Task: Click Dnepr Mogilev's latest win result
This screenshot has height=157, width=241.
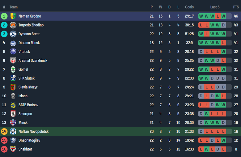Action: [223, 140]
